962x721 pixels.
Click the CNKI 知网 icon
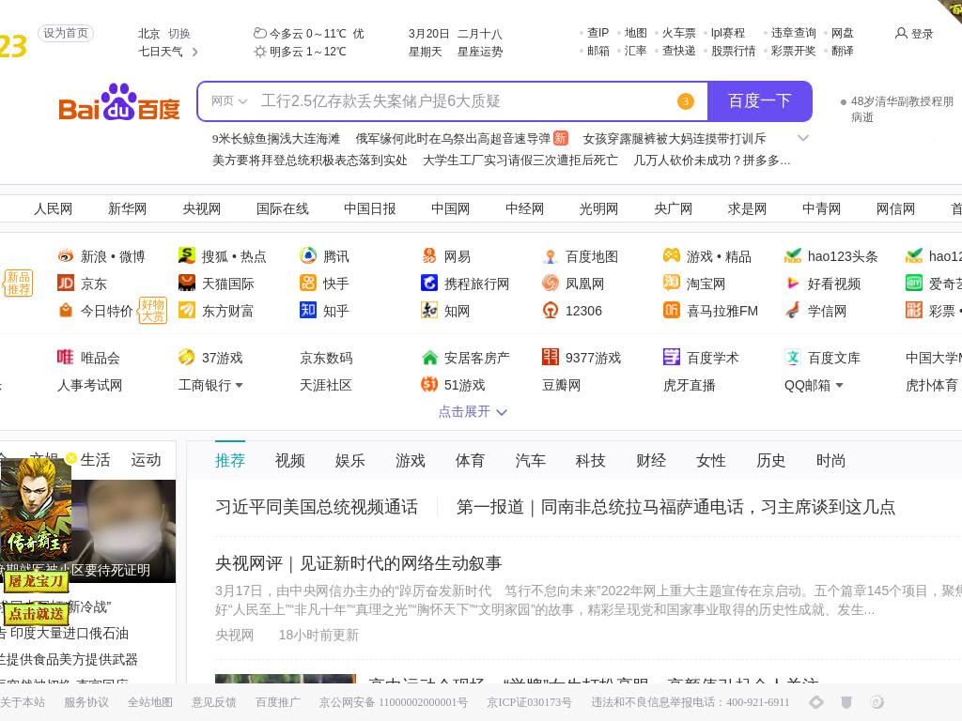tap(429, 310)
